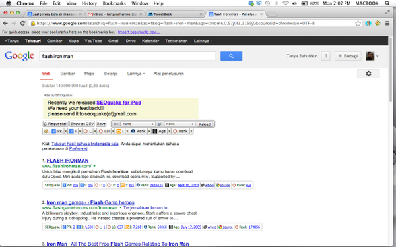396x247 pixels.
Task: Click Telusuri hasil bahasa Indonesia saja link
Action: [x=85, y=144]
